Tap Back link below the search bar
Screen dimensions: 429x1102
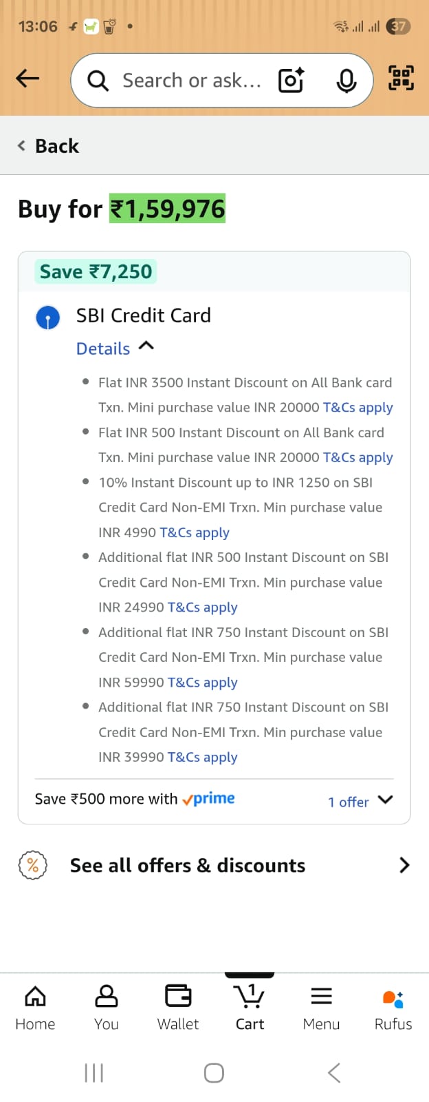[x=49, y=146]
